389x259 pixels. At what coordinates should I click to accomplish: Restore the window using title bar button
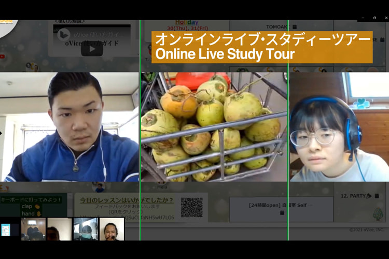[x=374, y=18]
